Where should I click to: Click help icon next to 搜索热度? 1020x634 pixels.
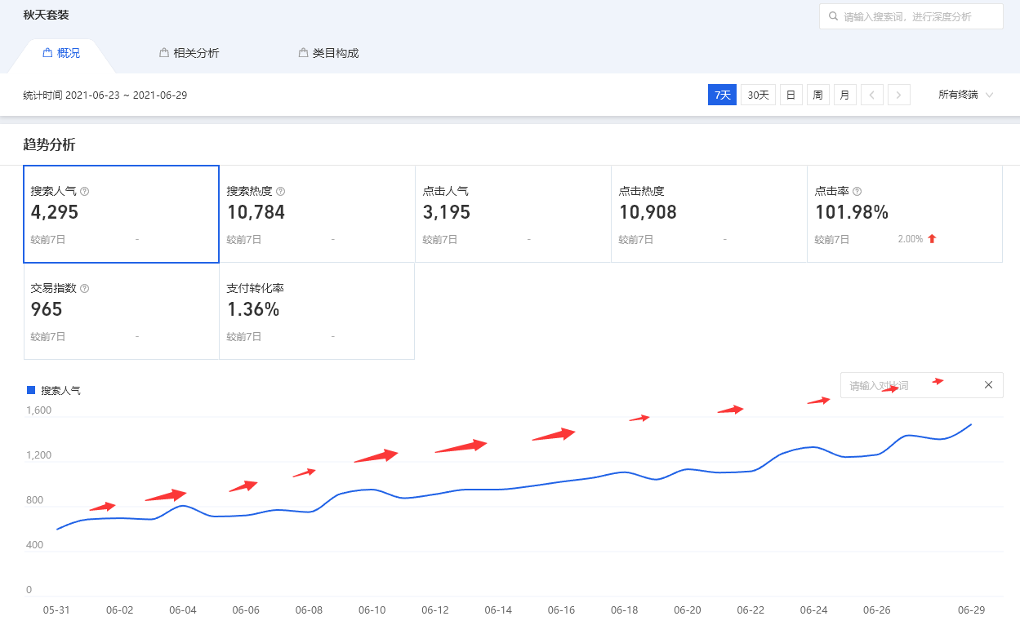(x=281, y=192)
